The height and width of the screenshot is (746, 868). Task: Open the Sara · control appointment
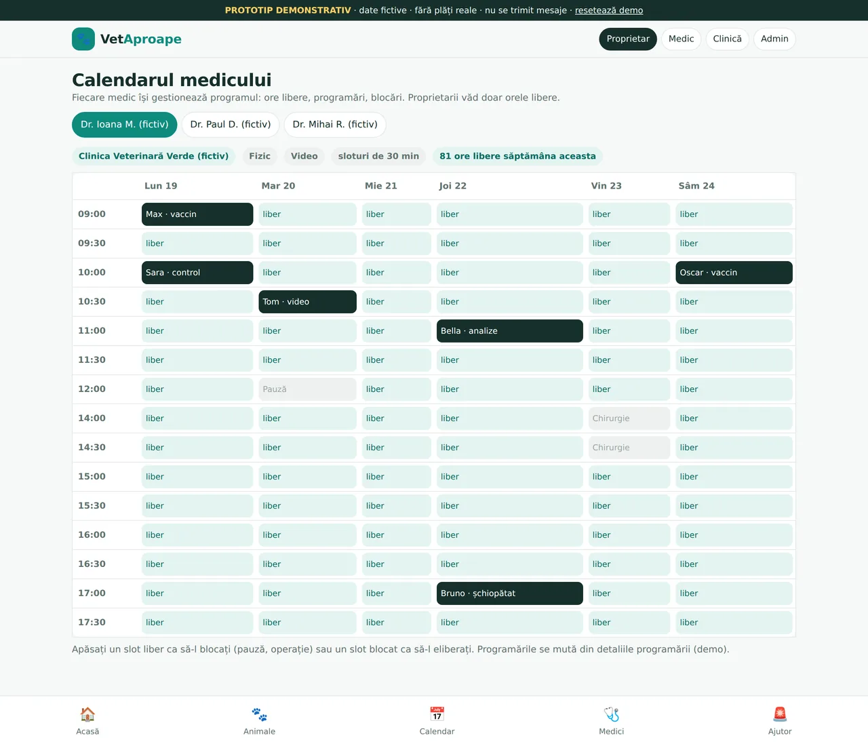point(197,273)
